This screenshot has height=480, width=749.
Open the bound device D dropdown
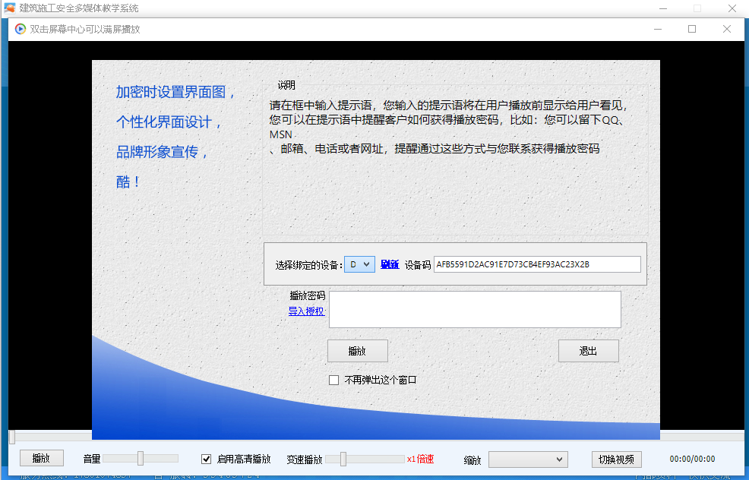[x=368, y=264]
